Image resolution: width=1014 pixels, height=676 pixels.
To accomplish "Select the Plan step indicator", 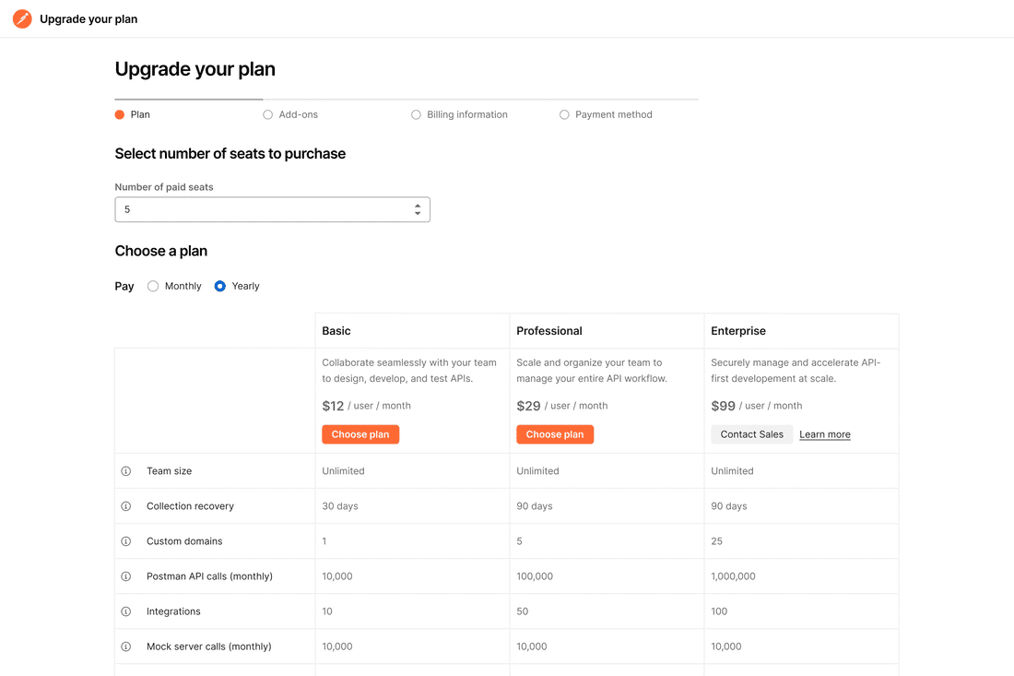I will (133, 114).
